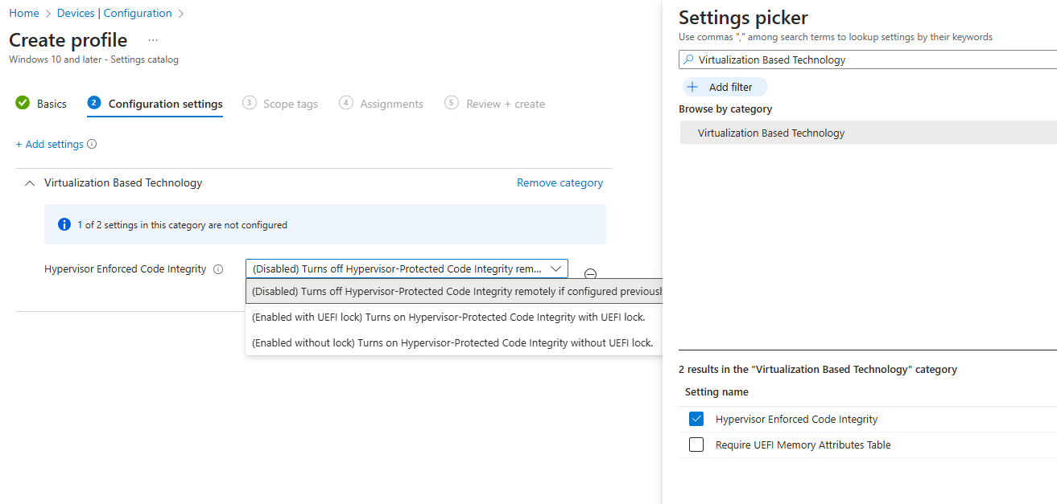The height and width of the screenshot is (504, 1057).
Task: Click the green checkmark Basics step icon
Action: [x=23, y=103]
